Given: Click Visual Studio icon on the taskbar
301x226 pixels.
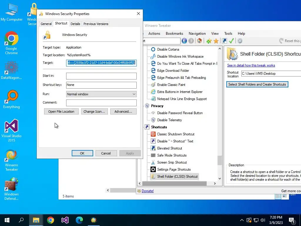Looking at the screenshot, I should [65, 220].
